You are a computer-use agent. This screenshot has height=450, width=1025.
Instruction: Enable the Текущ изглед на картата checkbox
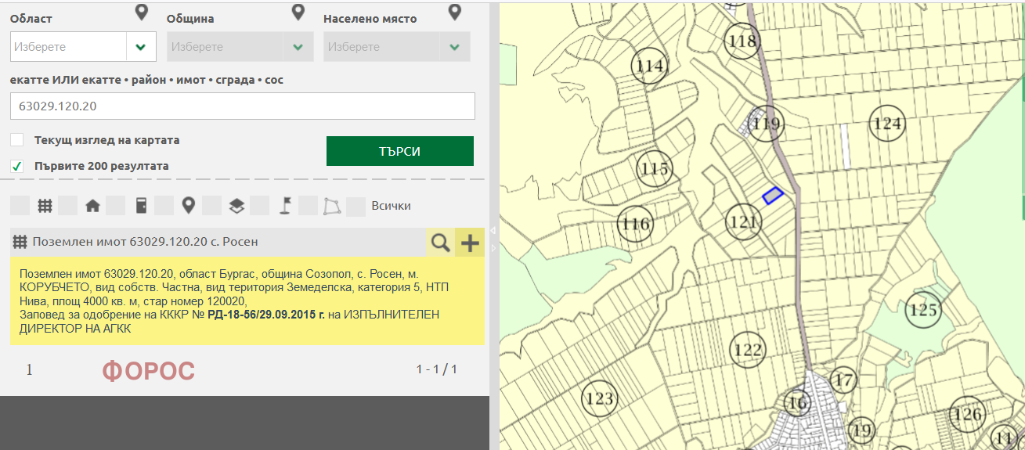[x=16, y=140]
